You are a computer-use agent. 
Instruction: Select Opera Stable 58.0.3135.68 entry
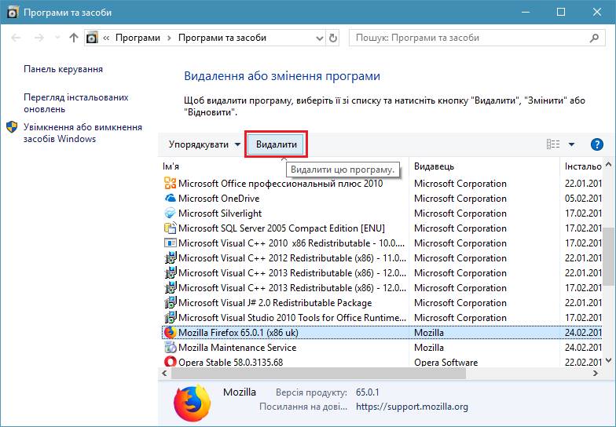[x=231, y=363]
